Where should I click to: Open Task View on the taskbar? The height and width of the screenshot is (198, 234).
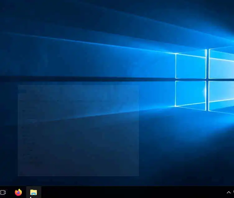pos(3,192)
